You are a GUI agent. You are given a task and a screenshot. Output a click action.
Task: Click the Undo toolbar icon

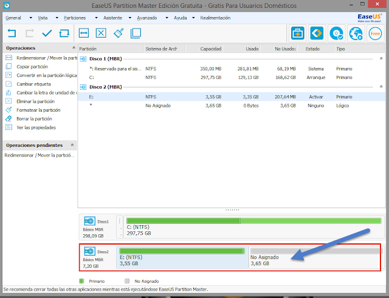pos(12,33)
